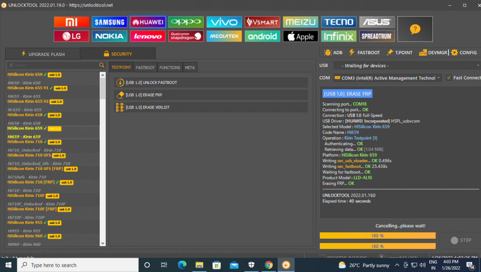Select the Tecno brand icon
This screenshot has width=481, height=272.
coord(338,22)
